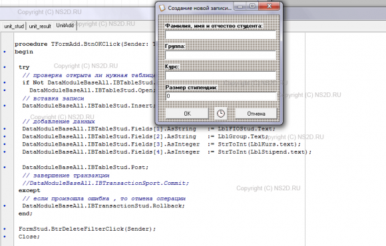Maximize the 'Создание новой записи' dialog

pyautogui.click(x=252, y=7)
